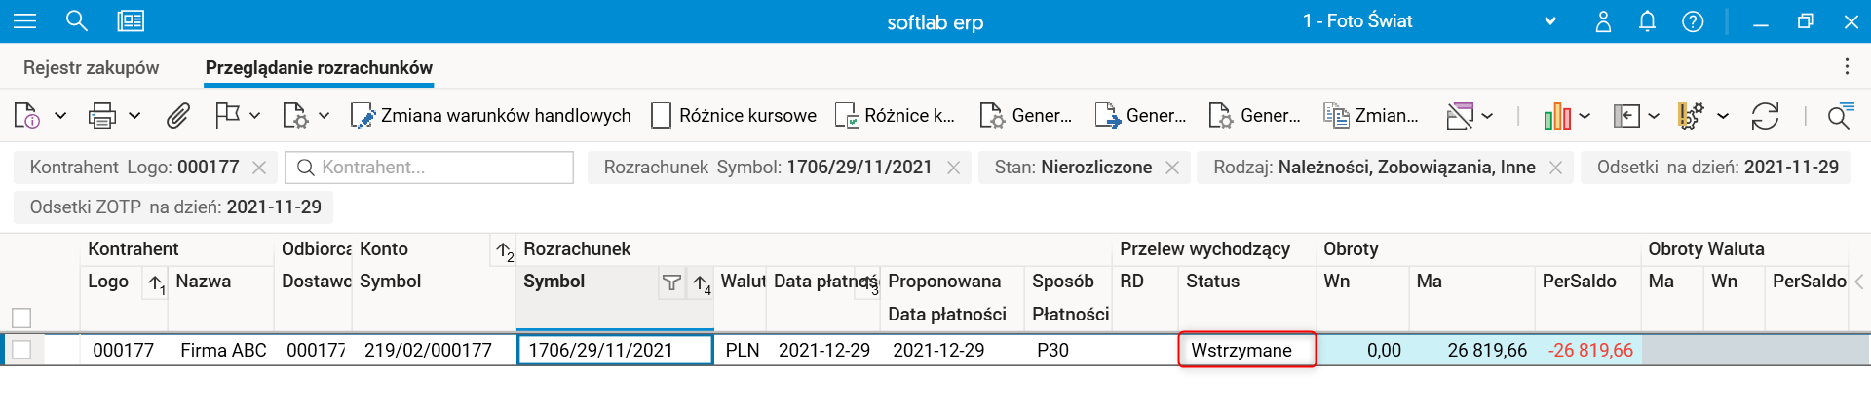Open the bar chart icon
The height and width of the screenshot is (414, 1871).
click(x=1556, y=116)
